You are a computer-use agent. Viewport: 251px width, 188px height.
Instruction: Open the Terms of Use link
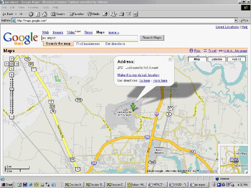pyautogui.click(x=209, y=171)
